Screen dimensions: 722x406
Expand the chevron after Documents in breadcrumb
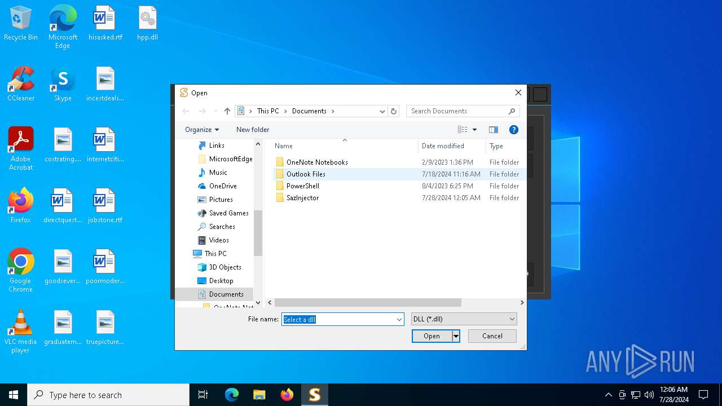pyautogui.click(x=333, y=111)
